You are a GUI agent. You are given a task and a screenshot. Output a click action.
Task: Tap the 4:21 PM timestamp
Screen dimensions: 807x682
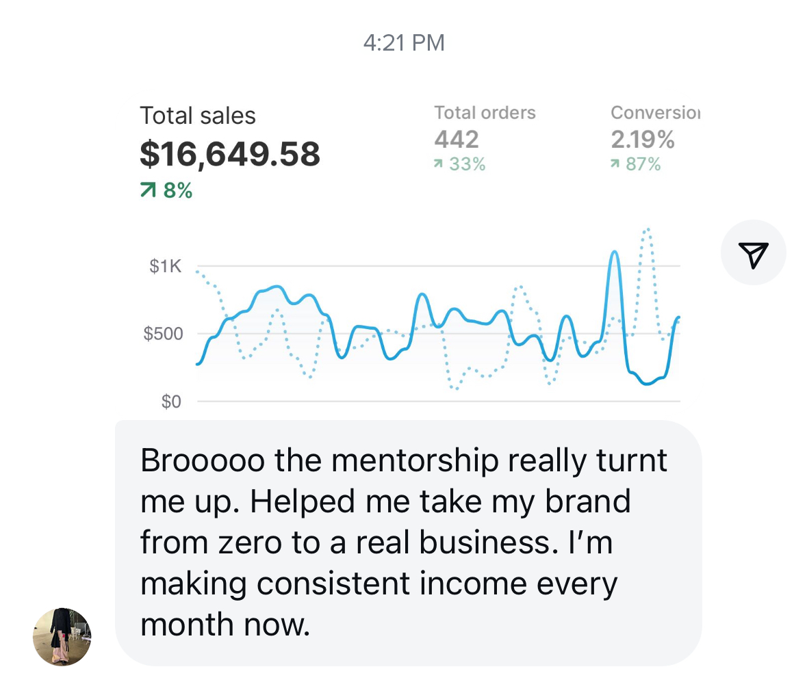click(403, 43)
